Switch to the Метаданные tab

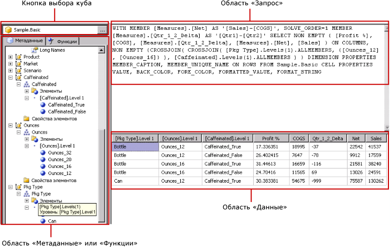coord(24,41)
